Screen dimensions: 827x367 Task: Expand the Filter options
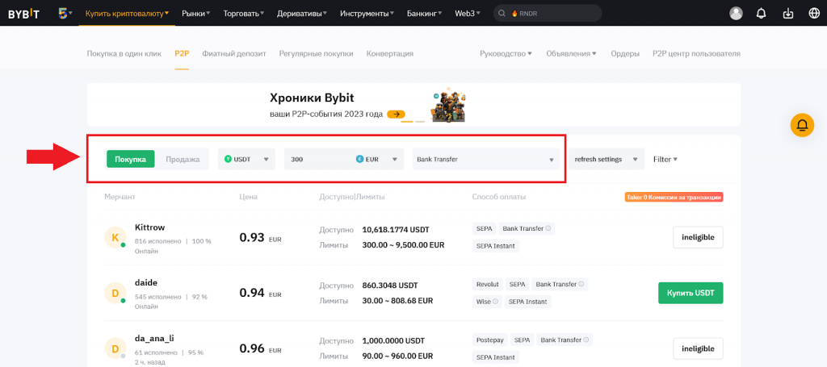pyautogui.click(x=665, y=159)
